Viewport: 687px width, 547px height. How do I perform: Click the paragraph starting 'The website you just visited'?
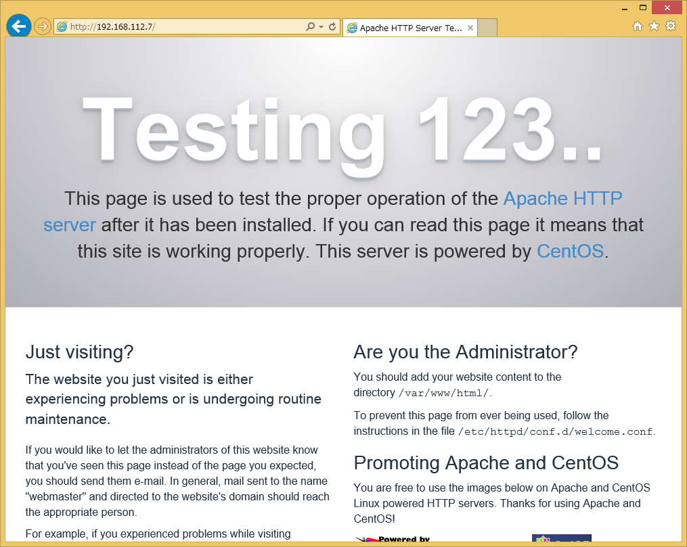(x=173, y=399)
